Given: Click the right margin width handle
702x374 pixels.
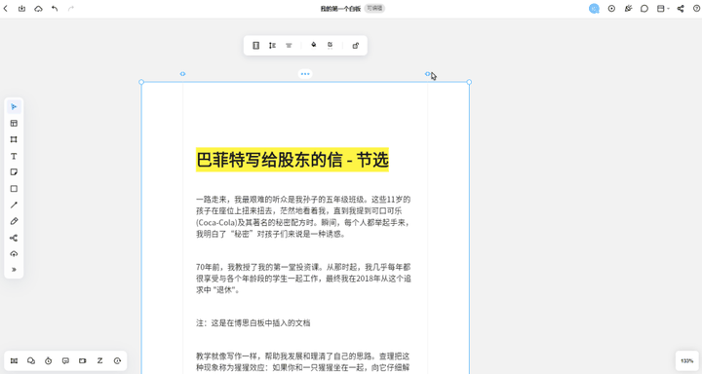Looking at the screenshot, I should click(428, 74).
